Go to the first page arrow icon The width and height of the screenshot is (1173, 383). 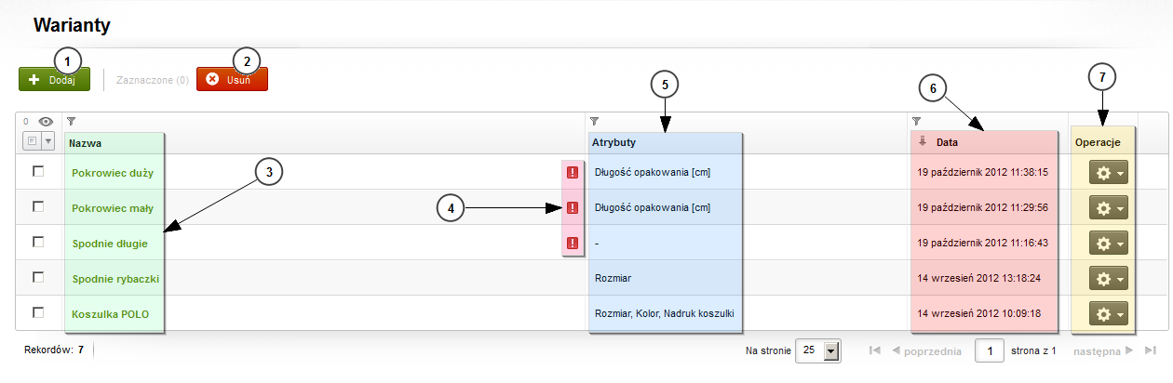[x=874, y=350]
